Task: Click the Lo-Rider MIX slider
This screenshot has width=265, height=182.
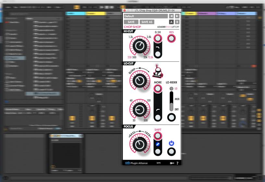Action: pyautogui.click(x=171, y=101)
